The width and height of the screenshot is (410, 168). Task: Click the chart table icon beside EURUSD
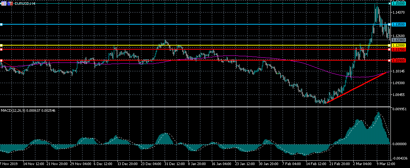tap(4, 3)
